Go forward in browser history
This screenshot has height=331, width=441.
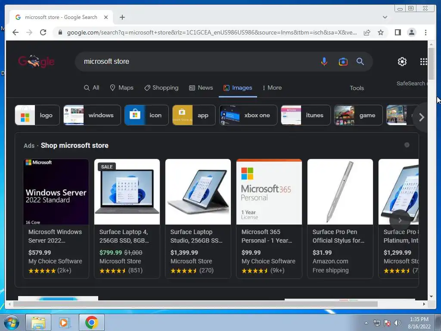click(29, 32)
